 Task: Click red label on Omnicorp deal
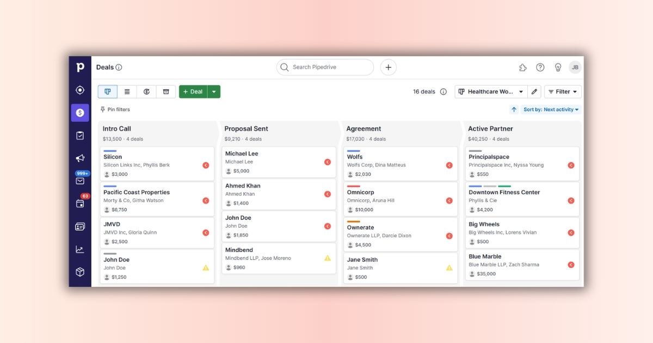[x=354, y=186]
